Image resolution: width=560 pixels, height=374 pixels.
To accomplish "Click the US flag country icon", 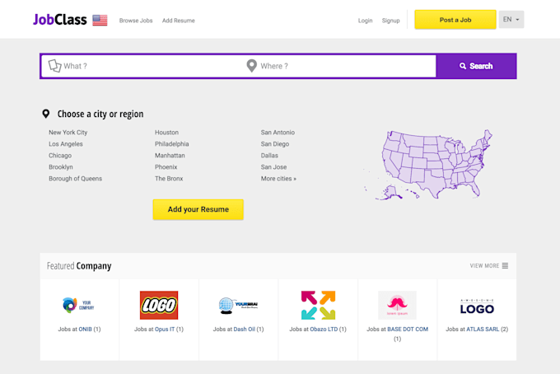I will (x=100, y=20).
